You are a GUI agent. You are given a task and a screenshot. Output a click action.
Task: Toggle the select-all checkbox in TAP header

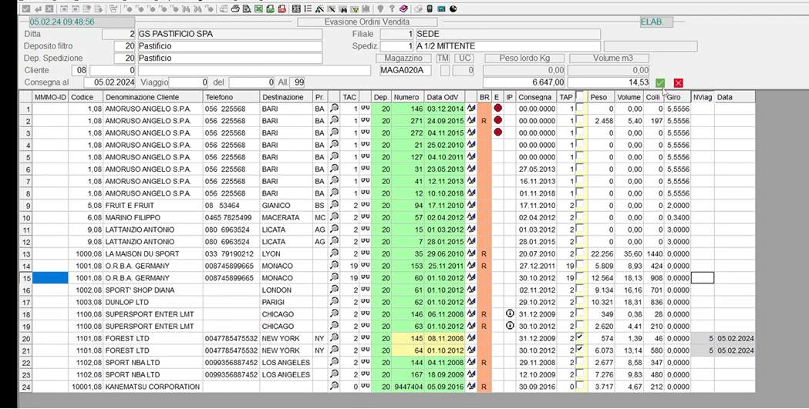[x=580, y=97]
